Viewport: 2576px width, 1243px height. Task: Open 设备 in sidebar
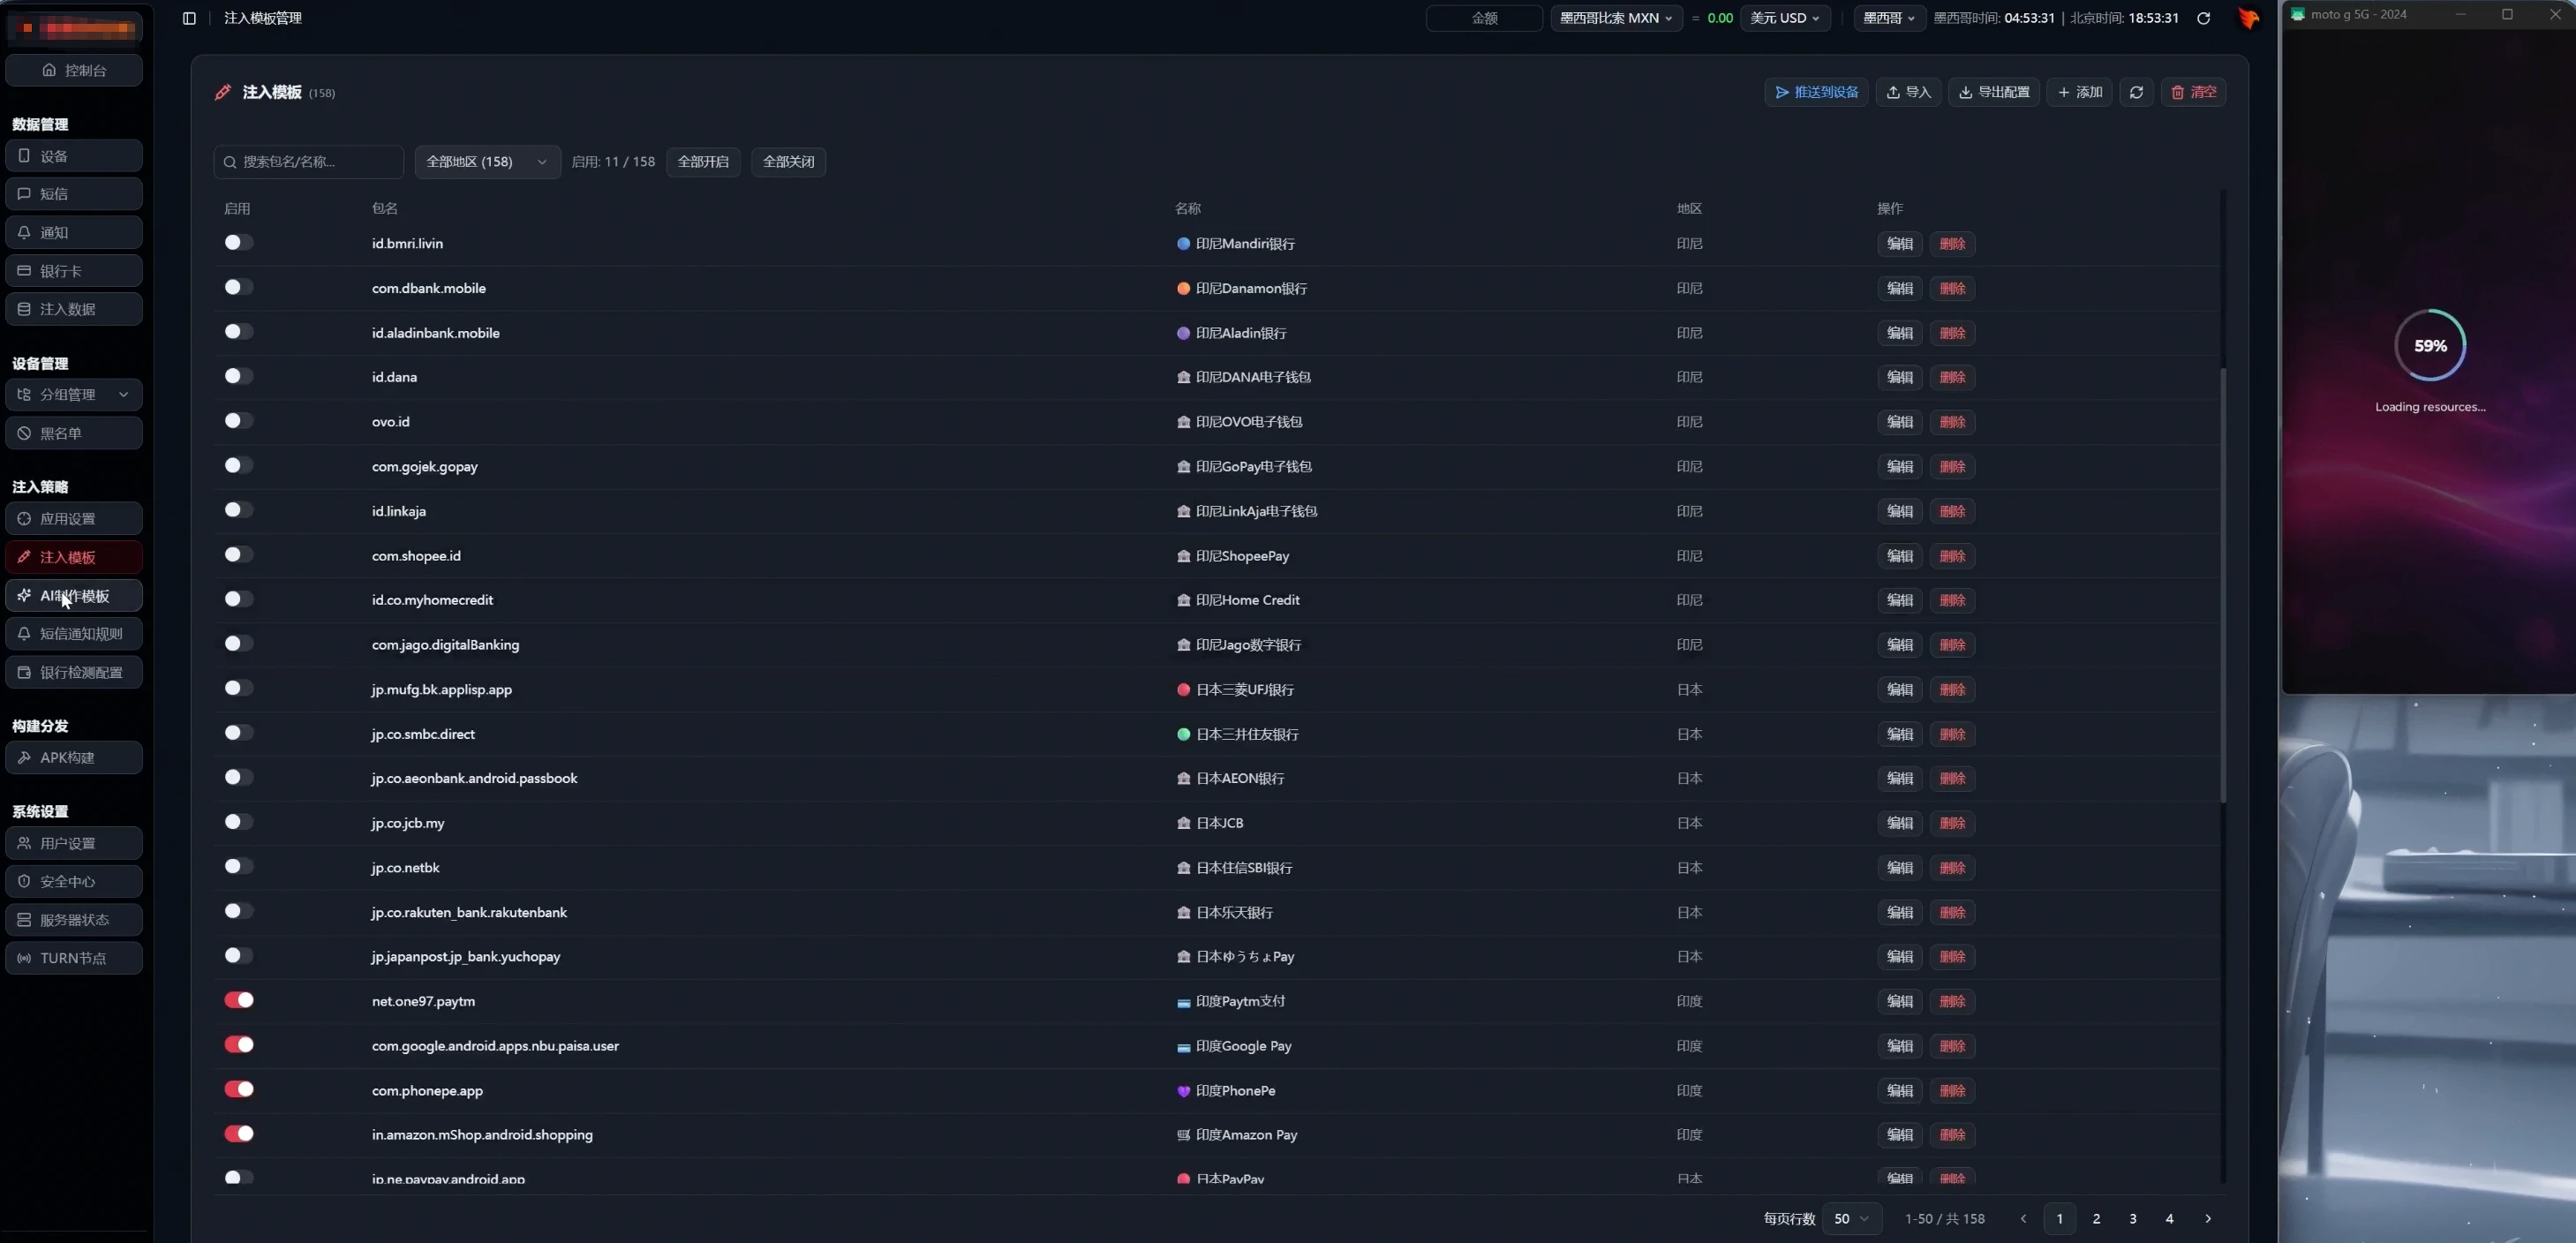74,156
